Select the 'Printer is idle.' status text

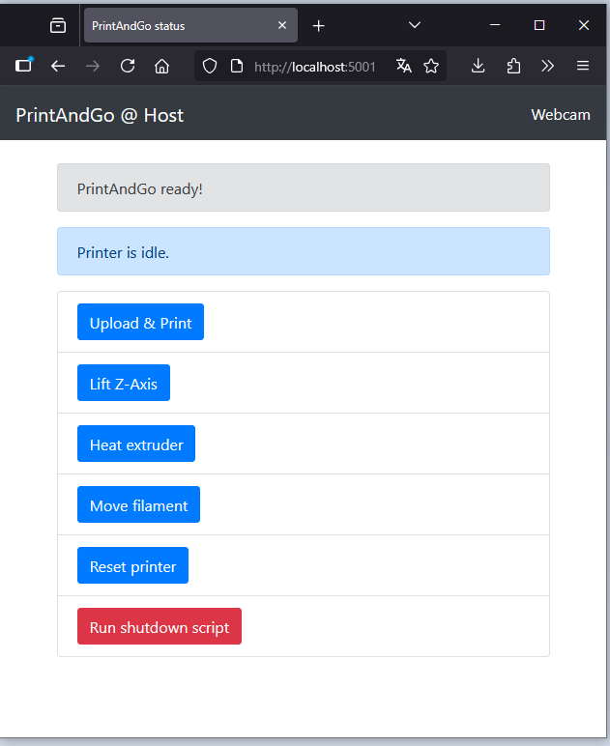[x=123, y=252]
